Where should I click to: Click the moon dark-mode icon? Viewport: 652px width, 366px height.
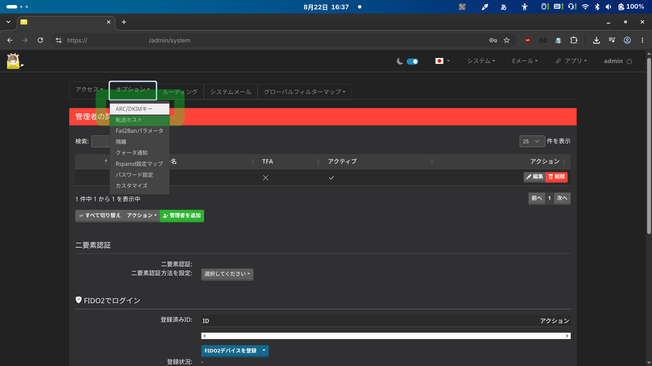[x=400, y=61]
